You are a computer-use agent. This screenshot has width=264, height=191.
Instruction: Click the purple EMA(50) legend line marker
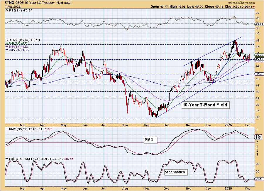(7, 46)
